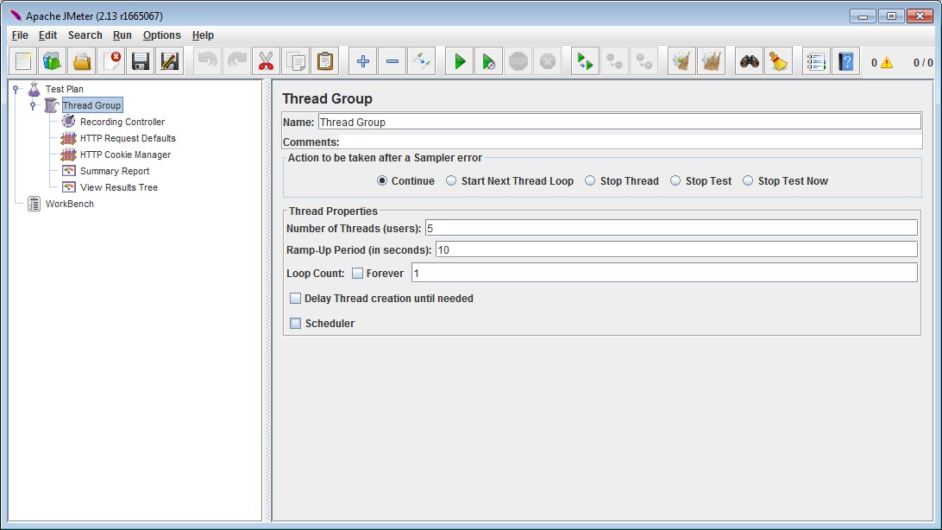Open Search with binoculars icon

pyautogui.click(x=749, y=61)
